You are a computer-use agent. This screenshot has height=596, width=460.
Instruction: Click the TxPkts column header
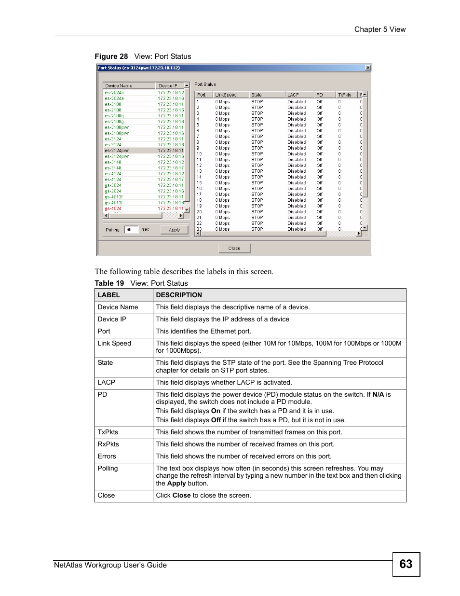347,95
